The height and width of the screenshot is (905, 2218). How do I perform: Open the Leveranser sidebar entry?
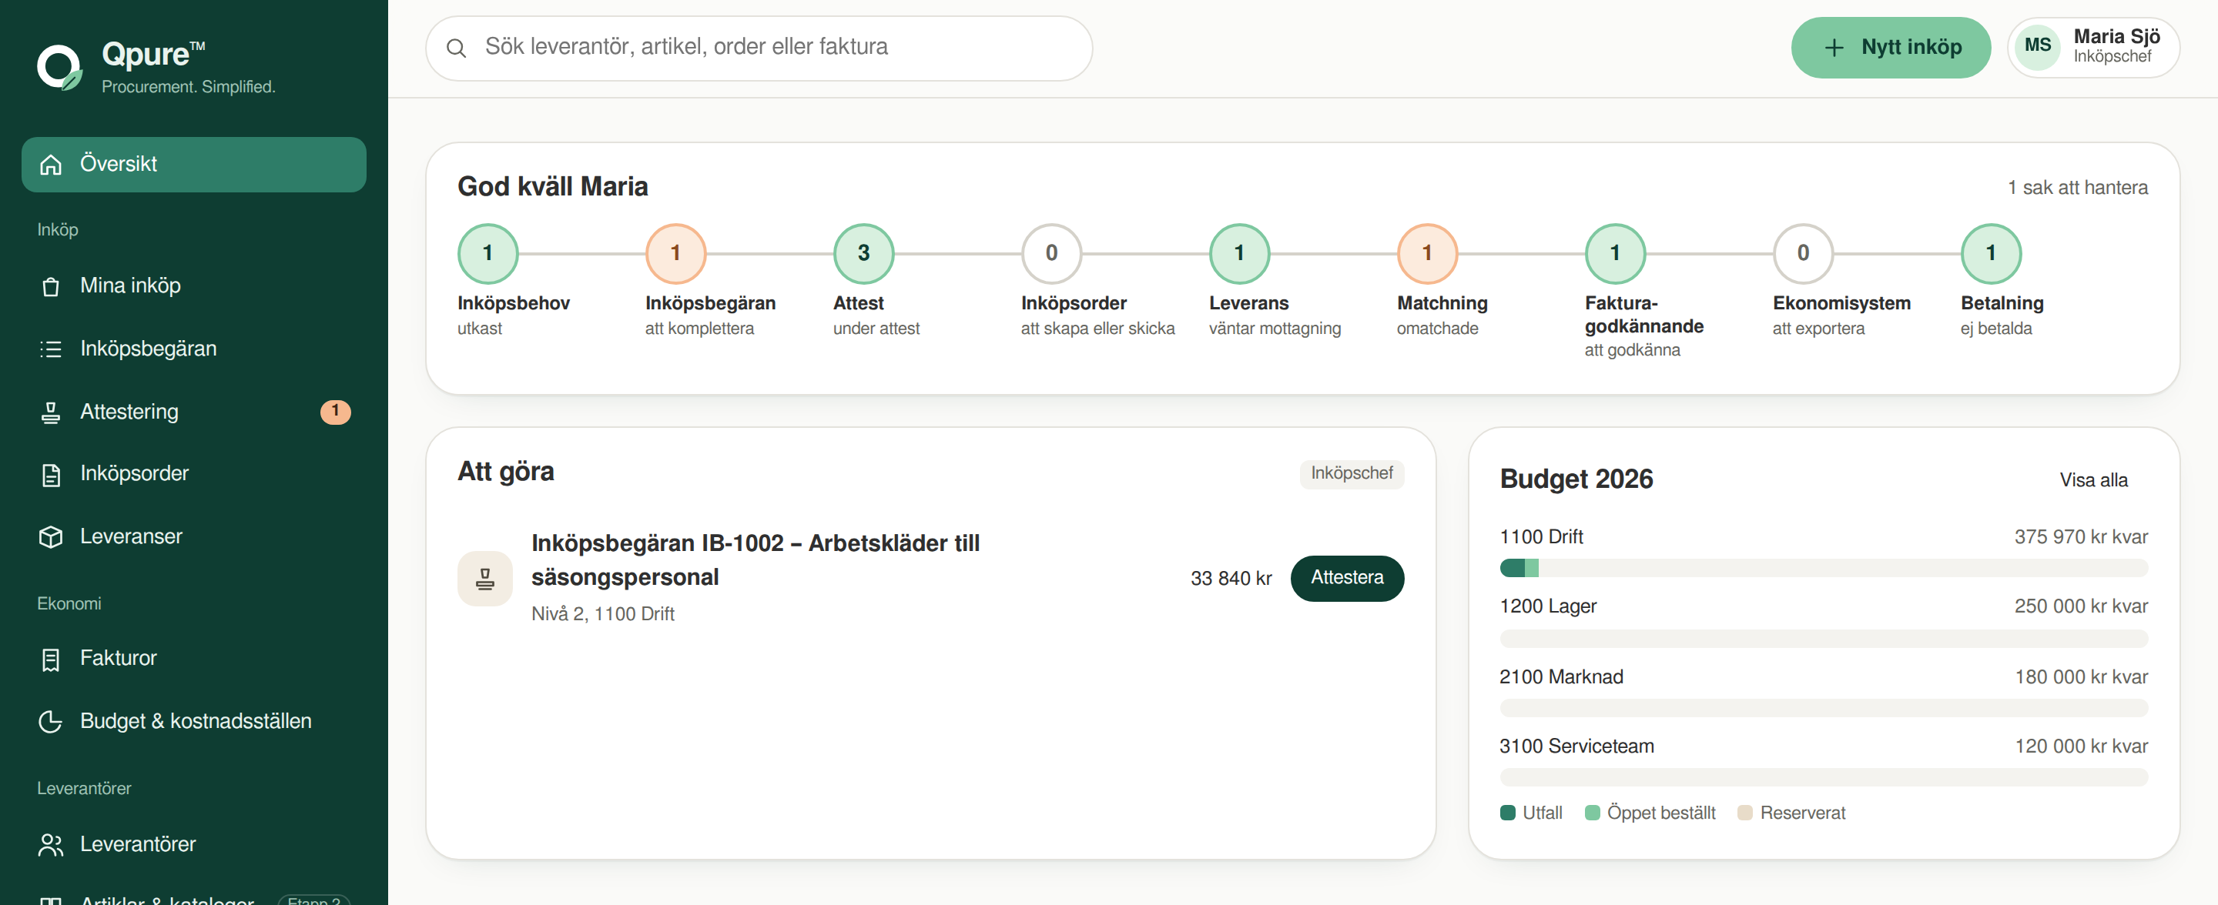point(194,537)
